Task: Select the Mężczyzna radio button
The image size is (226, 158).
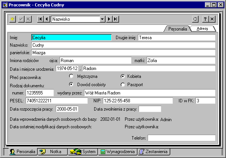Action: click(x=71, y=76)
